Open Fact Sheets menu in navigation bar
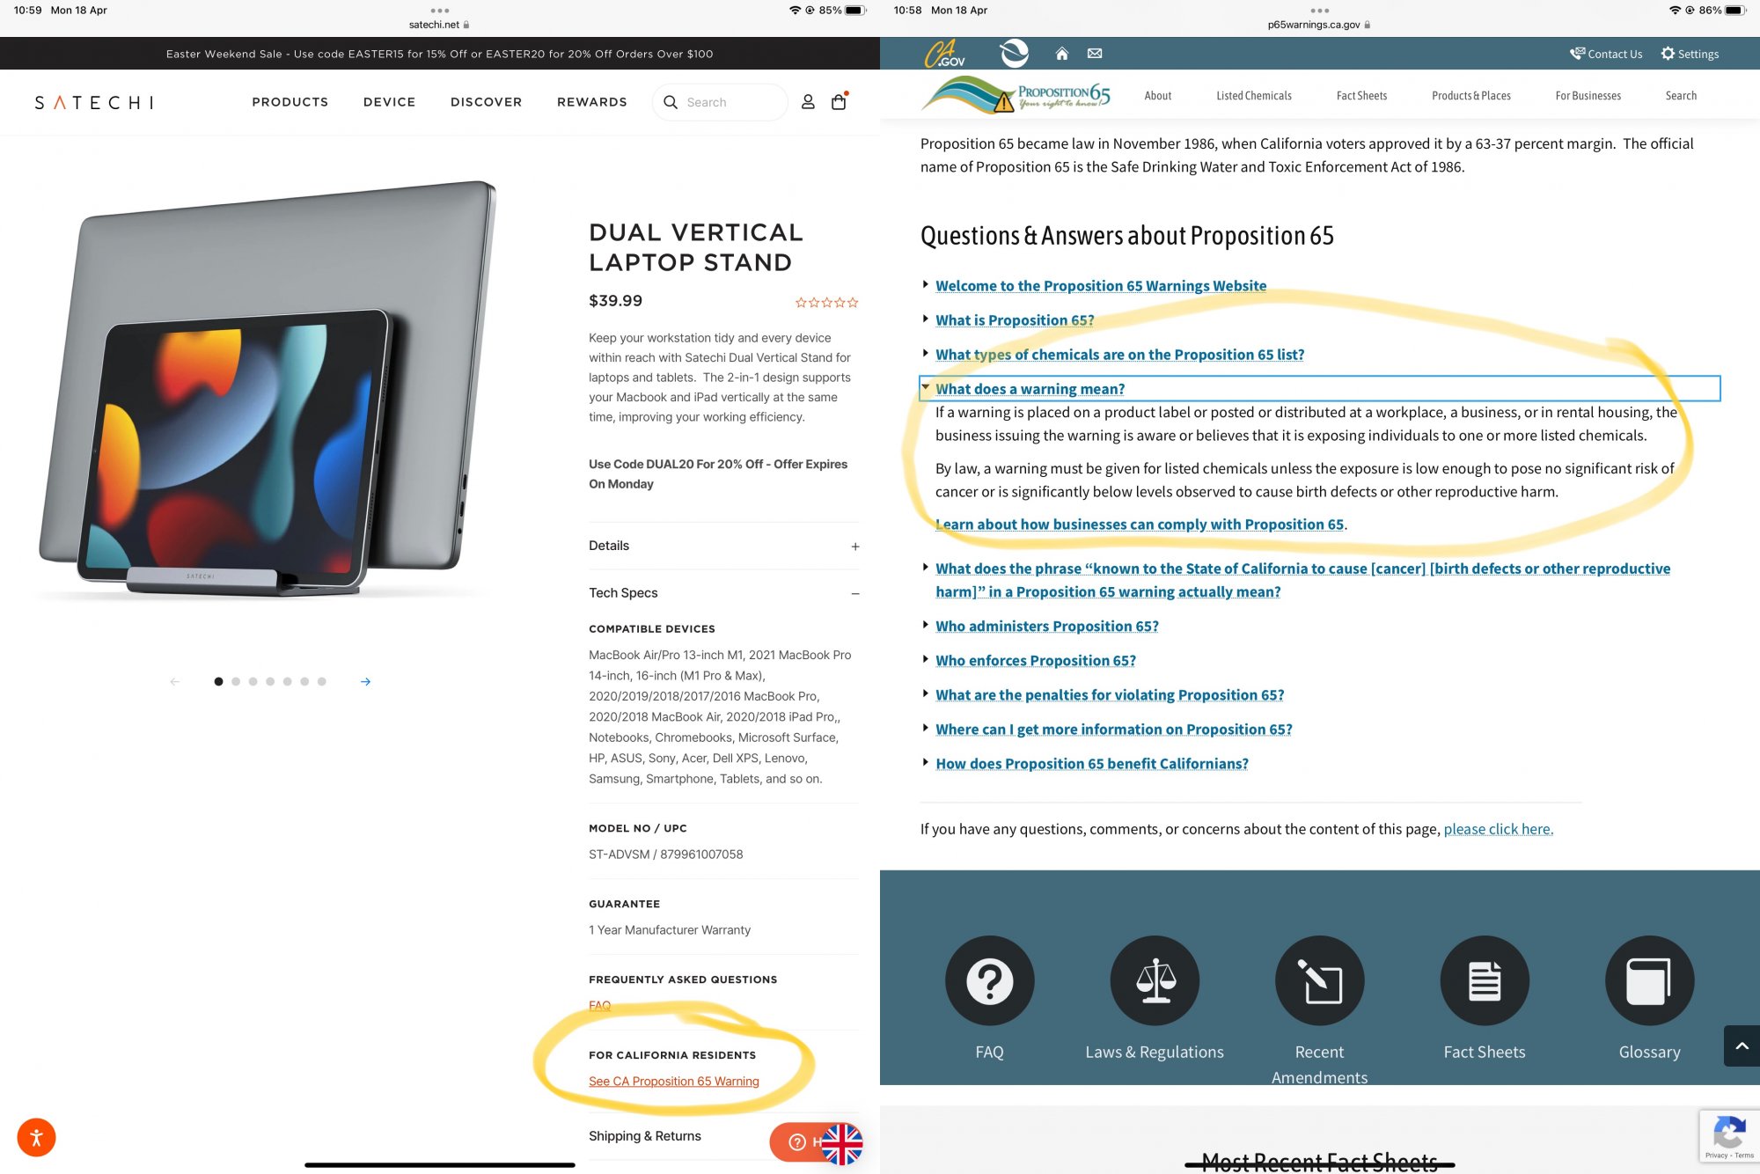1760x1174 pixels. pos(1361,95)
